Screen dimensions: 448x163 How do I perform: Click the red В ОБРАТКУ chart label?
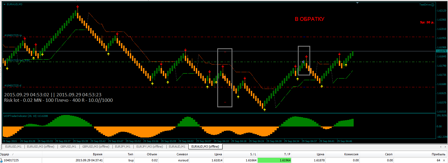pyautogui.click(x=310, y=19)
